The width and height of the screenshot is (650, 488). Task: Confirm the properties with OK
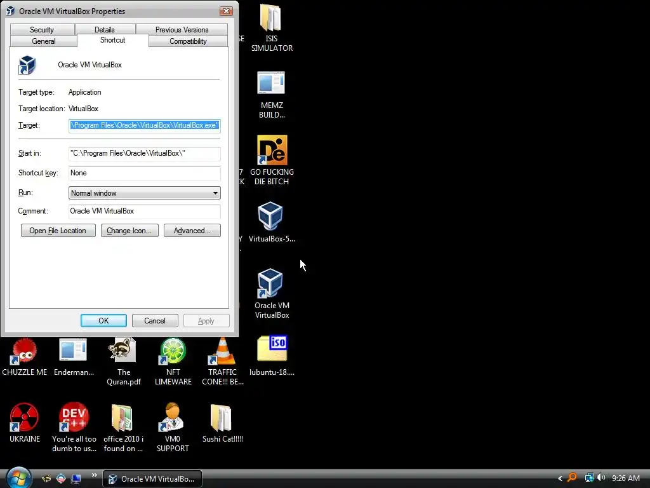pos(103,321)
